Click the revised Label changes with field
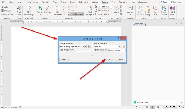 click(117, 50)
